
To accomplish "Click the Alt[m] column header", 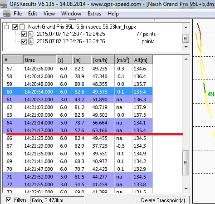I will [x=142, y=60].
